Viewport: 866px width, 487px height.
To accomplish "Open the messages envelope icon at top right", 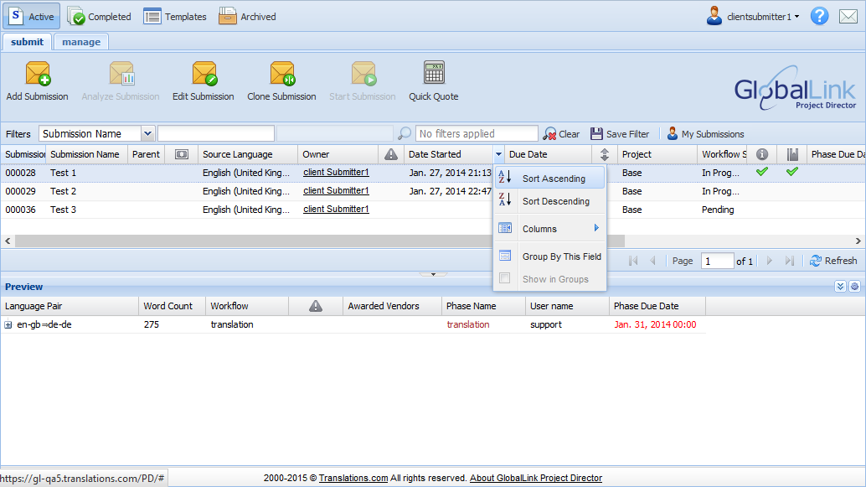I will [x=848, y=17].
